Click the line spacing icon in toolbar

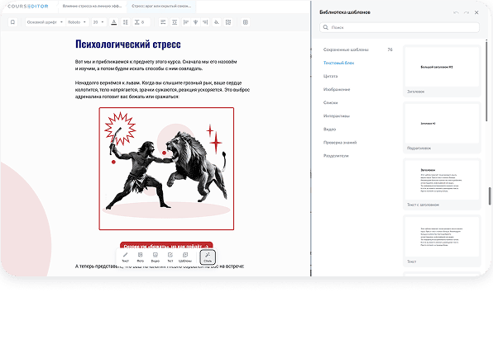[126, 22]
